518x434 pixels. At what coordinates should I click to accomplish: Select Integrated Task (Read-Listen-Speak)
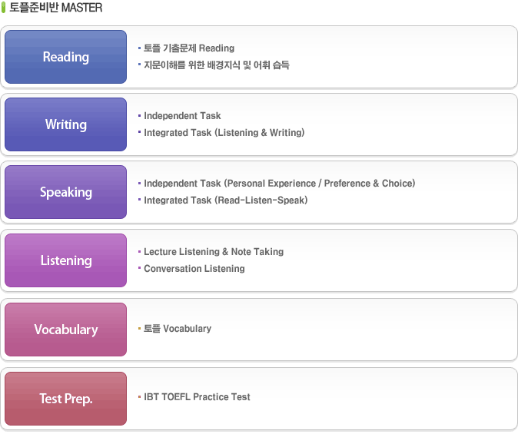point(225,200)
